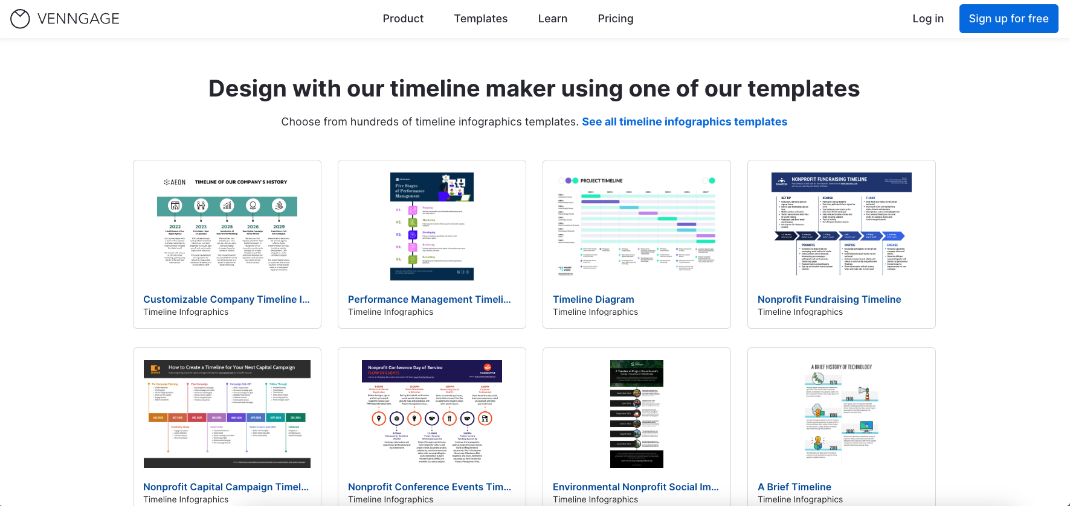Open the Product menu
The width and height of the screenshot is (1070, 506).
pos(403,19)
